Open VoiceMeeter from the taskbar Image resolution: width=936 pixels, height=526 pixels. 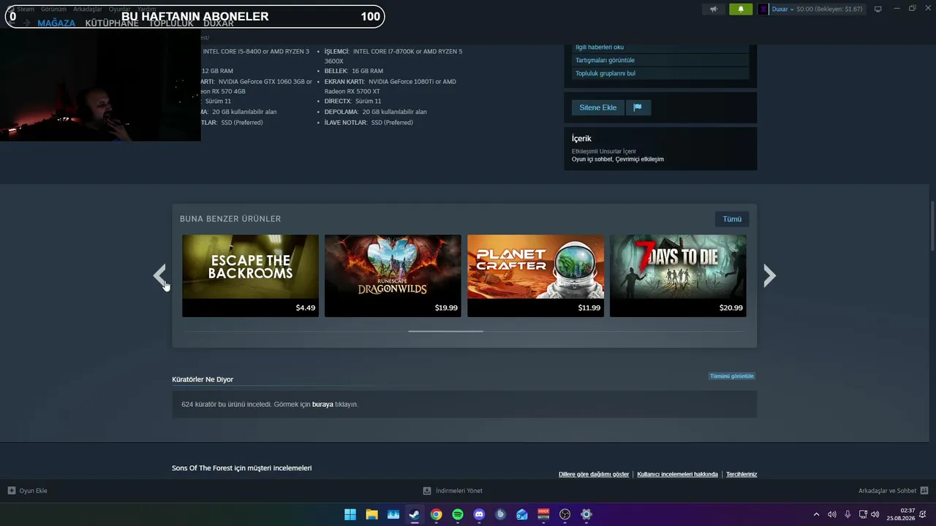pos(543,514)
